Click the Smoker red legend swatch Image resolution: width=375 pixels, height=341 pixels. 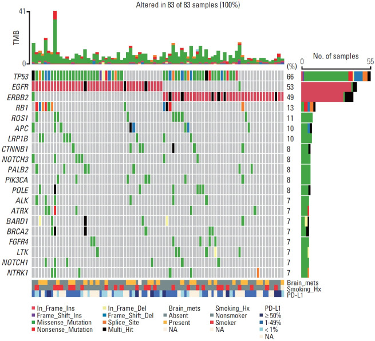(x=212, y=322)
